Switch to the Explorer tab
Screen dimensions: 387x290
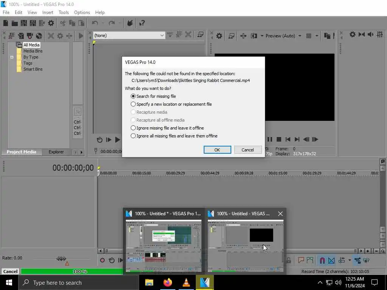[56, 152]
